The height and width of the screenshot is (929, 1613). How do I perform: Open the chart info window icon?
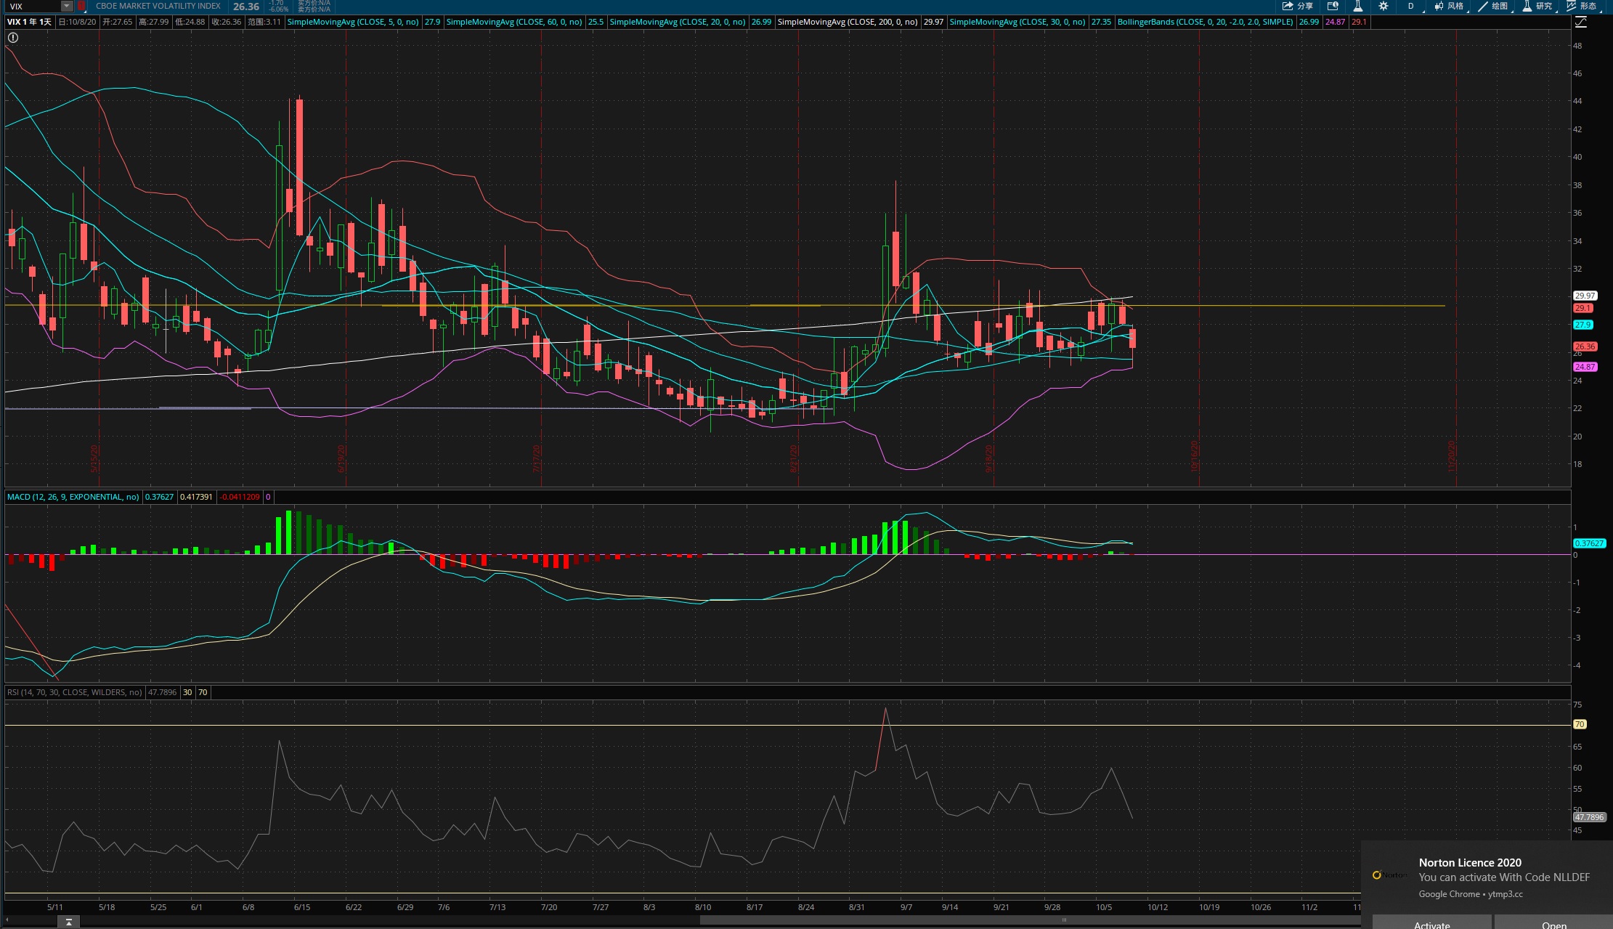[1333, 6]
